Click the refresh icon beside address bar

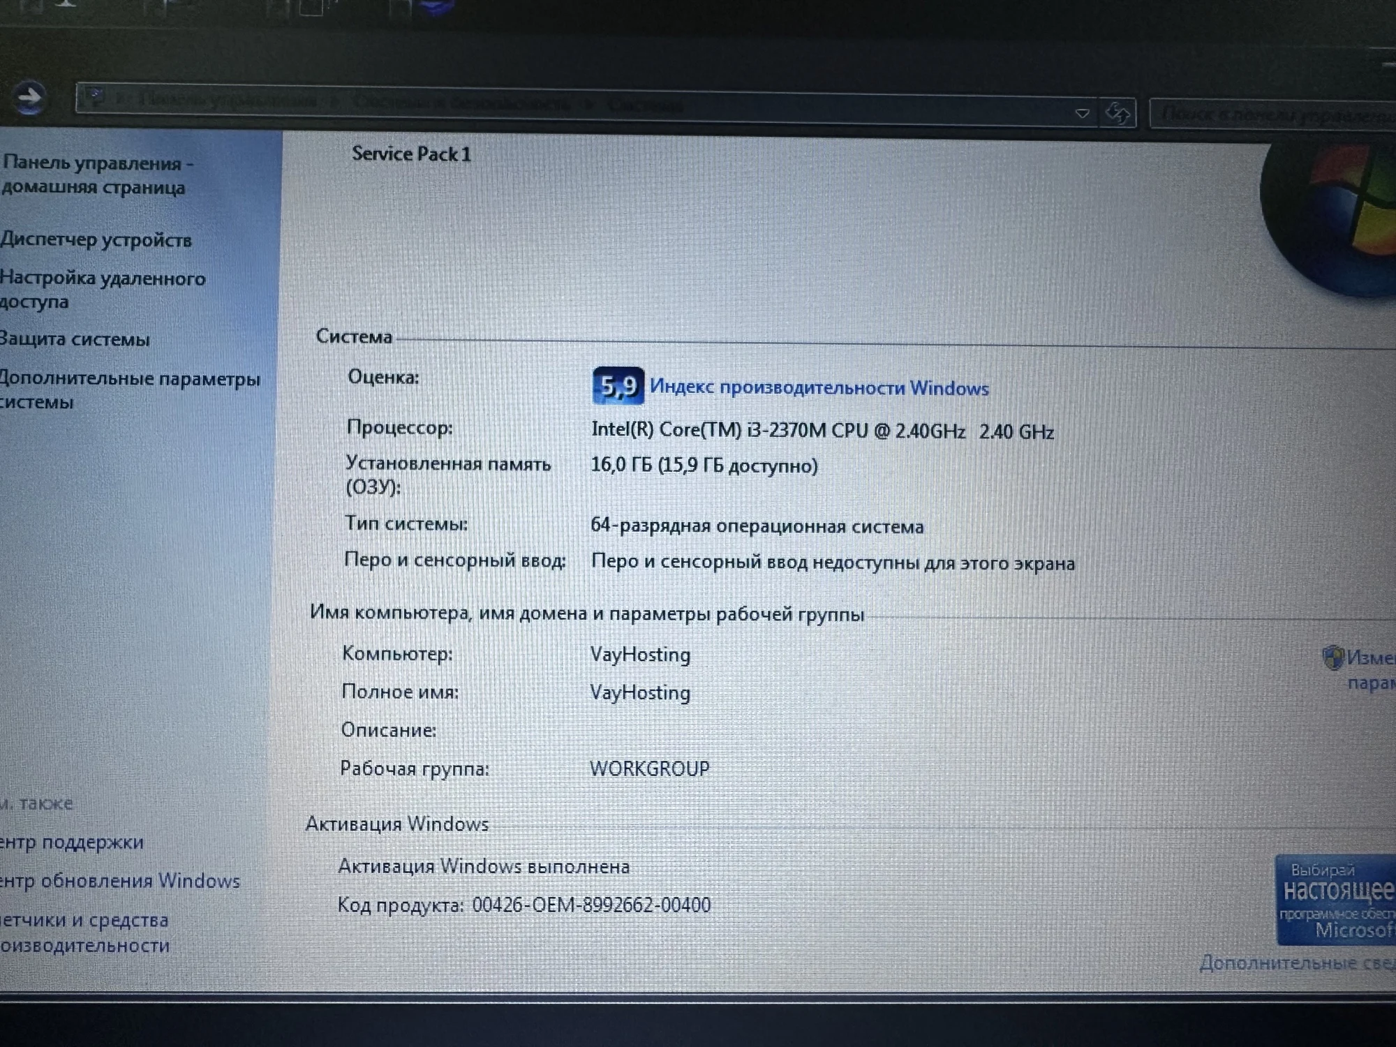(x=1117, y=113)
